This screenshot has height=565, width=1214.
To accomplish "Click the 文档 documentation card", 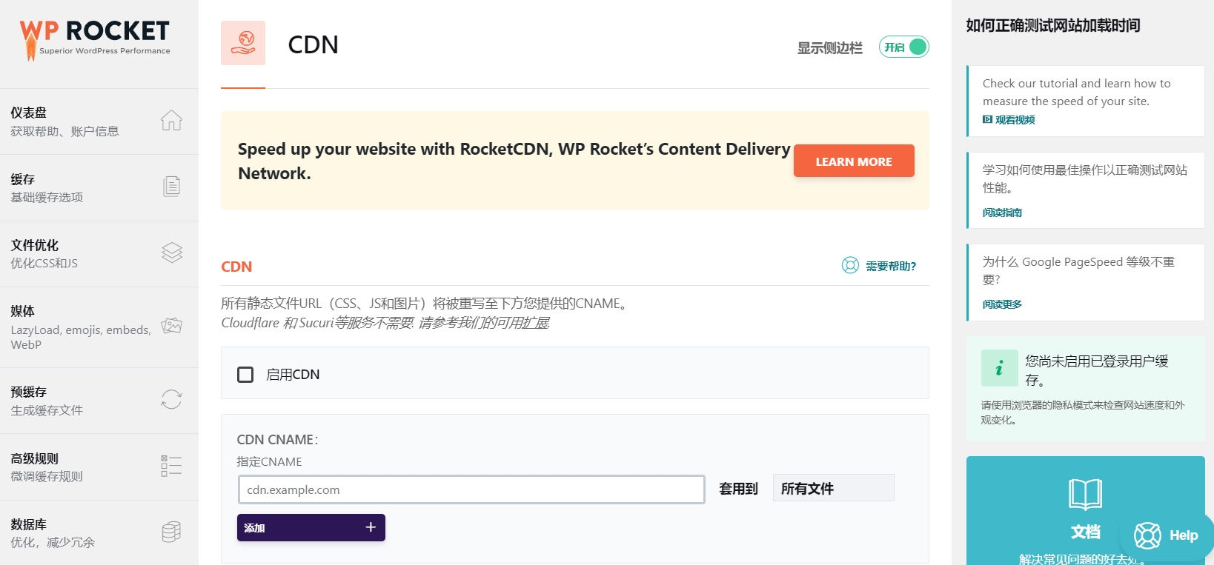I will click(1086, 511).
